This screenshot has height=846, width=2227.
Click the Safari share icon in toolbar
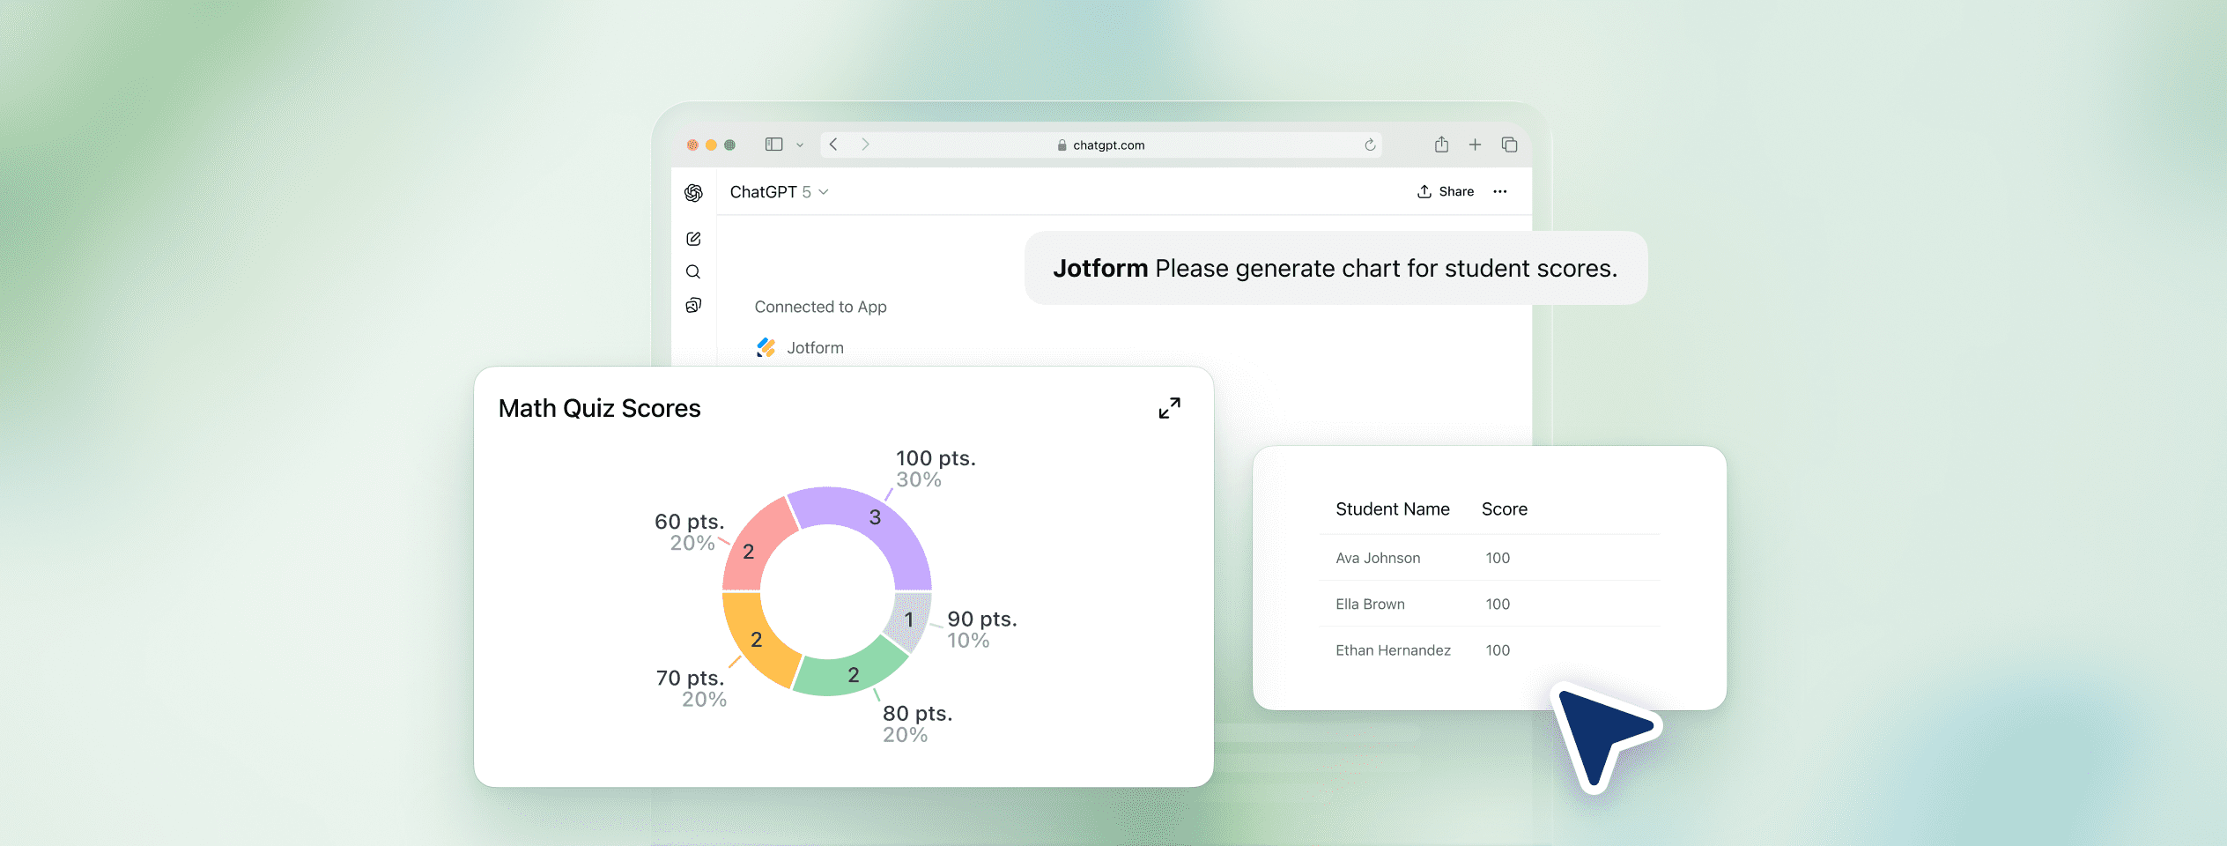point(1441,144)
